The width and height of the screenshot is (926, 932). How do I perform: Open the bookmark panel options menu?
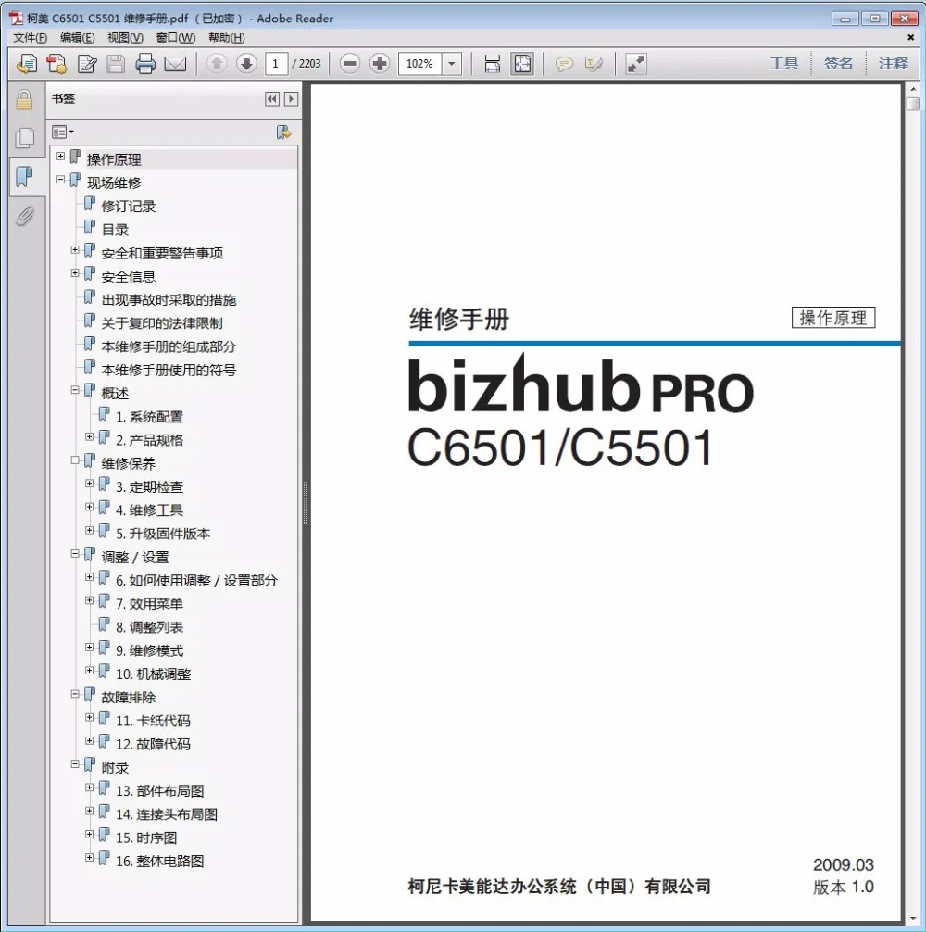[x=61, y=132]
